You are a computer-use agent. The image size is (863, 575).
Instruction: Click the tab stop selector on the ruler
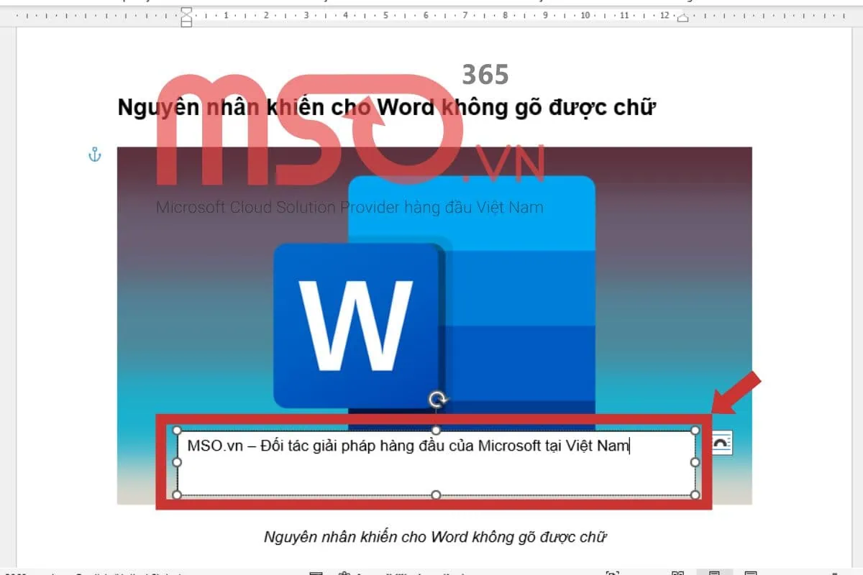pos(7,16)
